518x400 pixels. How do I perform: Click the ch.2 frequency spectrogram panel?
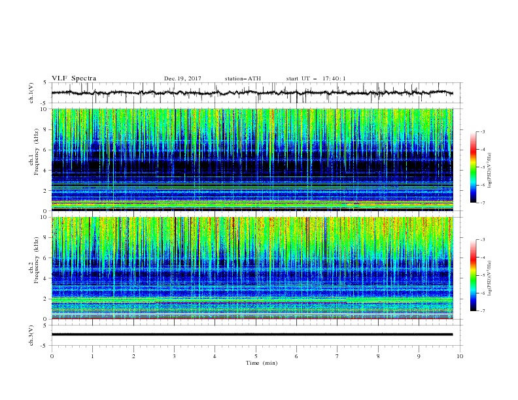pyautogui.click(x=252, y=268)
